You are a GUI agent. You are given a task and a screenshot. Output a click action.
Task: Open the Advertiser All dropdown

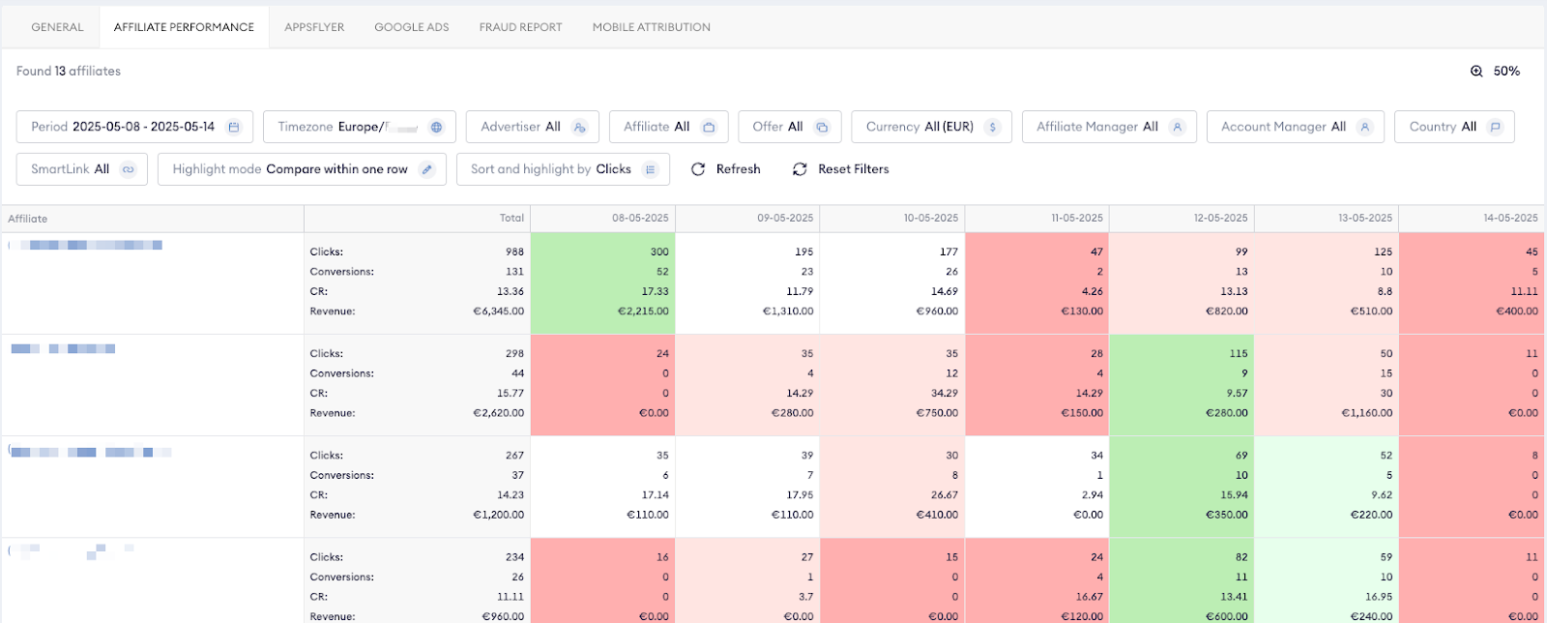tap(532, 127)
